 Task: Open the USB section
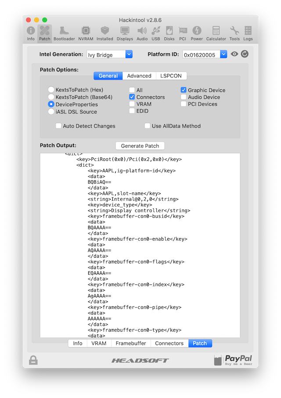coord(155,33)
